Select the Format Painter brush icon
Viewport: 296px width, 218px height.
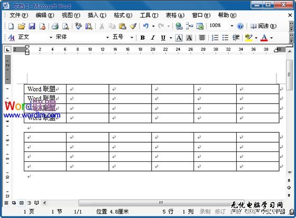[133, 26]
